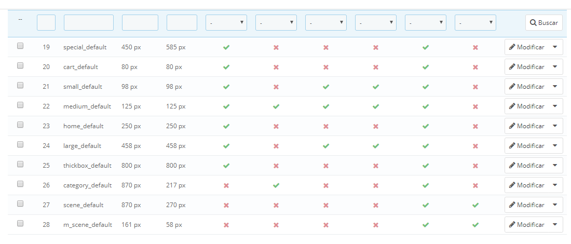Image resolution: width=571 pixels, height=244 pixels.
Task: Select the home_default row checkbox
Action: (x=20, y=125)
